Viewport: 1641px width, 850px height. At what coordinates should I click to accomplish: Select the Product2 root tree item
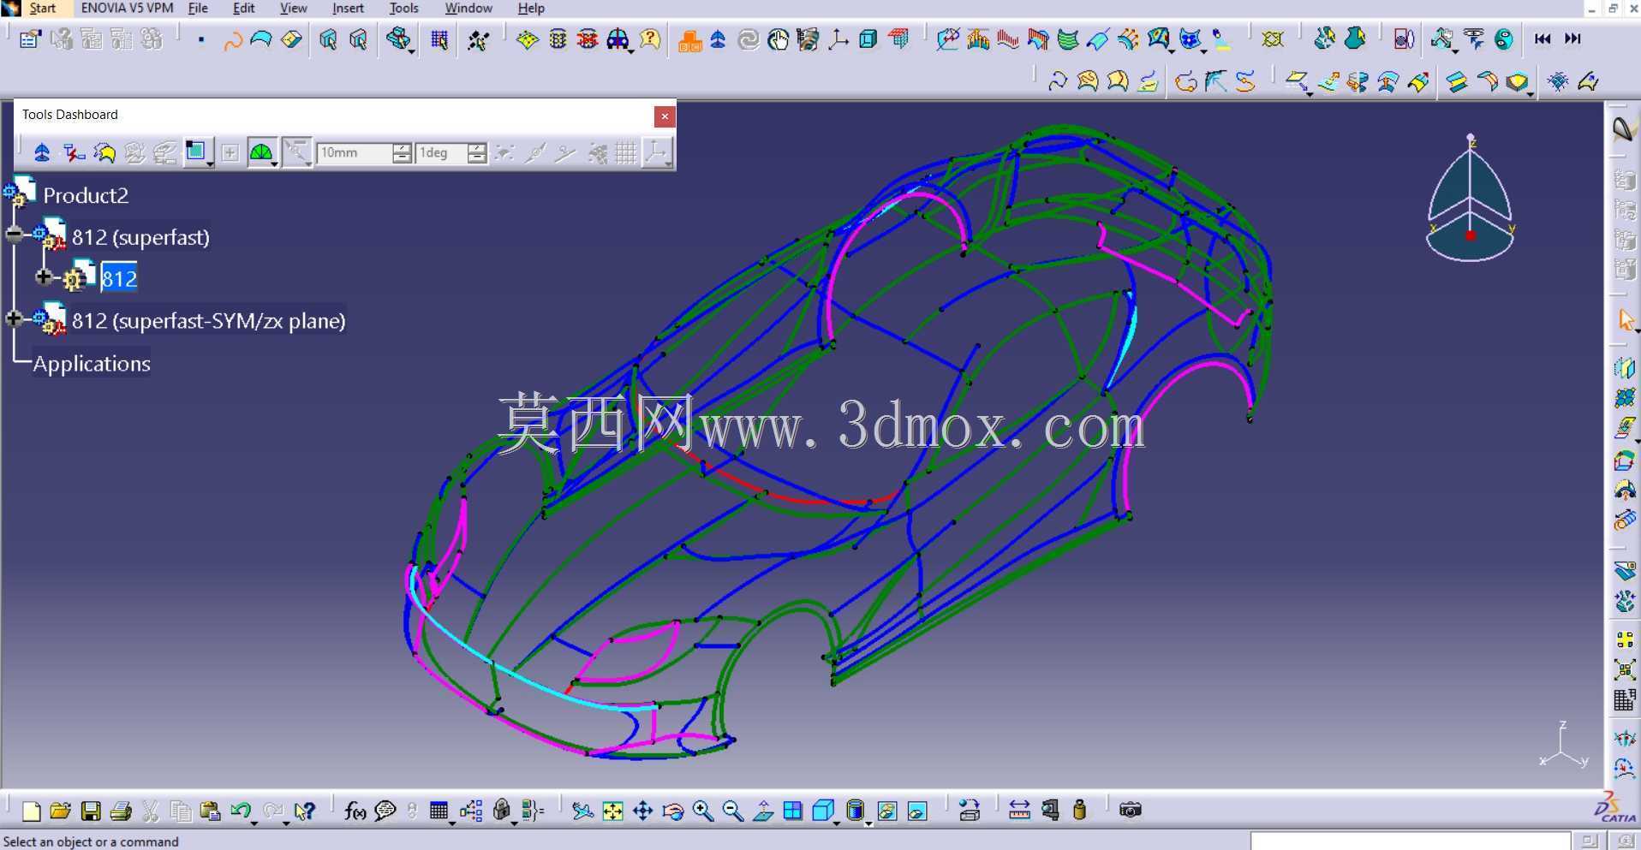[x=86, y=195]
